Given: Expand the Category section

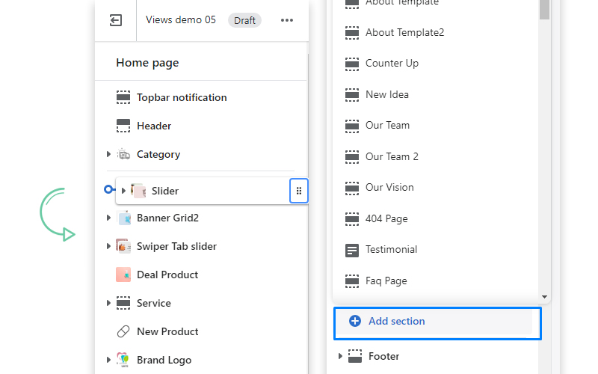Looking at the screenshot, I should [109, 154].
